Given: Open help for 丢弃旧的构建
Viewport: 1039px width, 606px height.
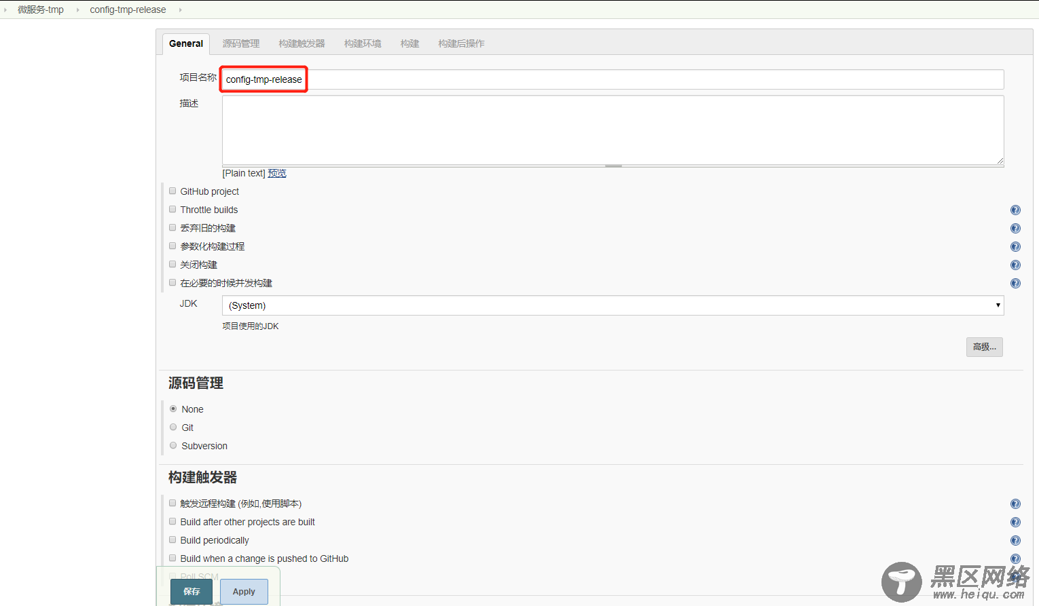Looking at the screenshot, I should pos(1015,229).
